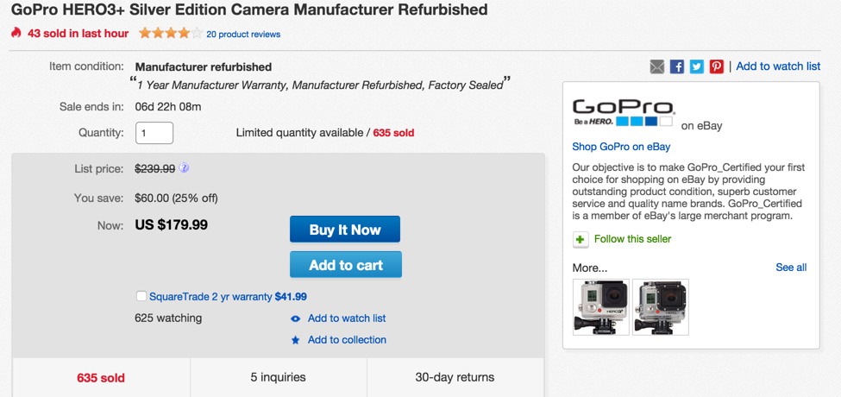Click See all in the More section
The width and height of the screenshot is (841, 397).
click(x=791, y=268)
